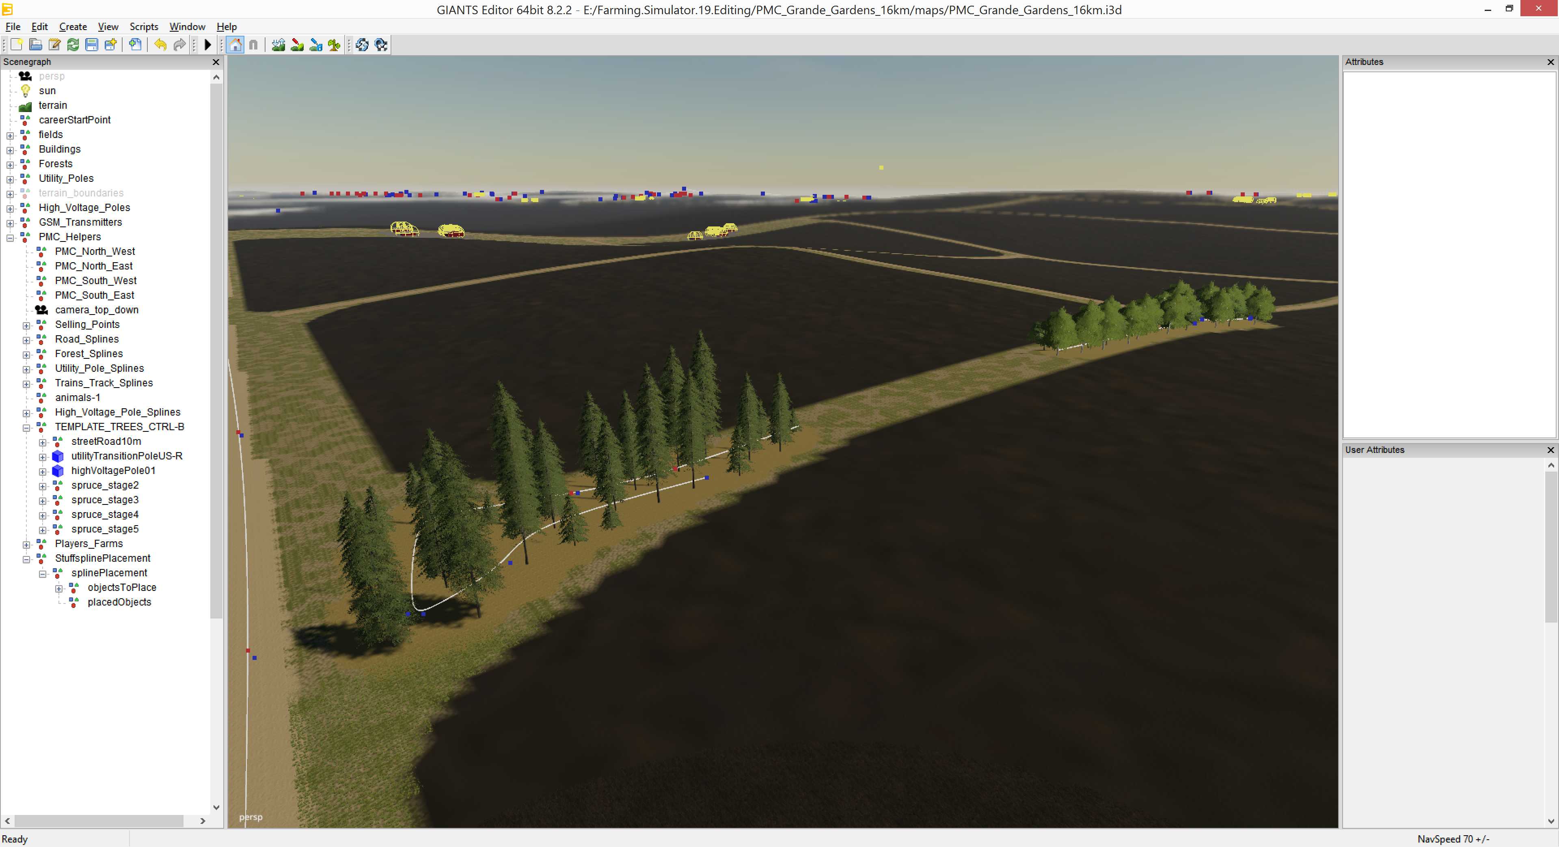Select the highVoltagePole01 blue cube icon
The image size is (1559, 847).
pos(58,471)
